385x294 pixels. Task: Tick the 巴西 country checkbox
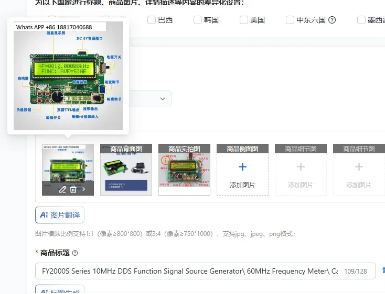pyautogui.click(x=152, y=20)
